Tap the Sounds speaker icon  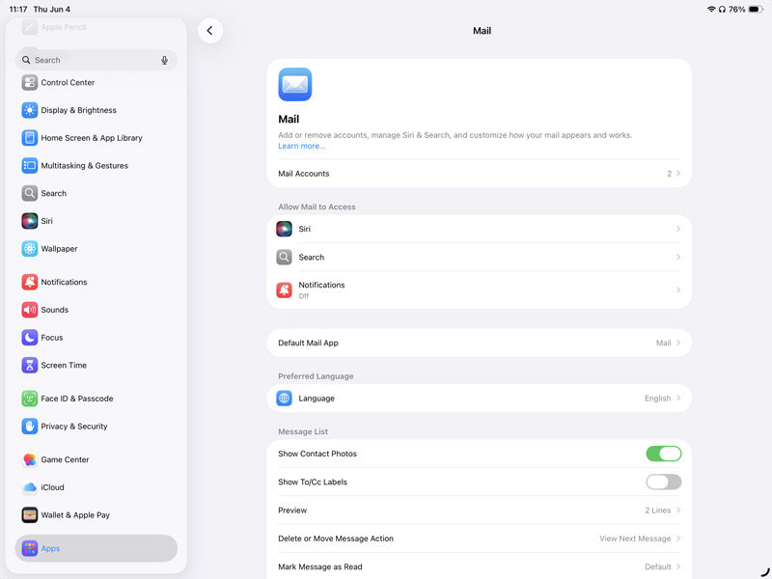point(30,310)
